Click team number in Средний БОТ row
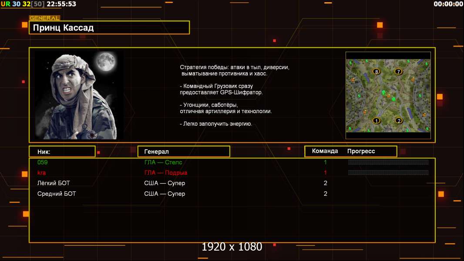The height and width of the screenshot is (261, 464). [x=325, y=194]
